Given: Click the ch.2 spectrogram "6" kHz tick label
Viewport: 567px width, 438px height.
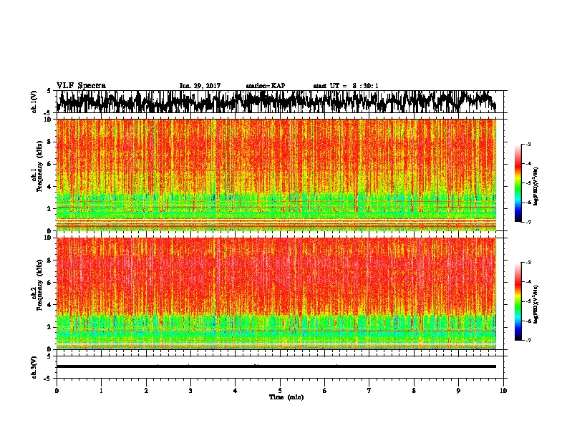Looking at the screenshot, I should pos(50,282).
